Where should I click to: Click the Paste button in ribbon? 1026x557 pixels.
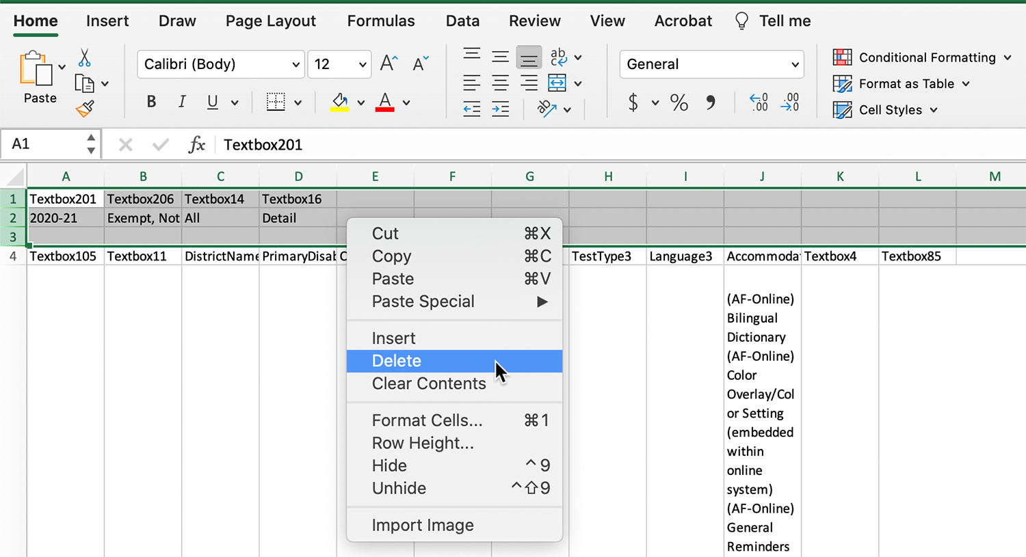point(38,77)
